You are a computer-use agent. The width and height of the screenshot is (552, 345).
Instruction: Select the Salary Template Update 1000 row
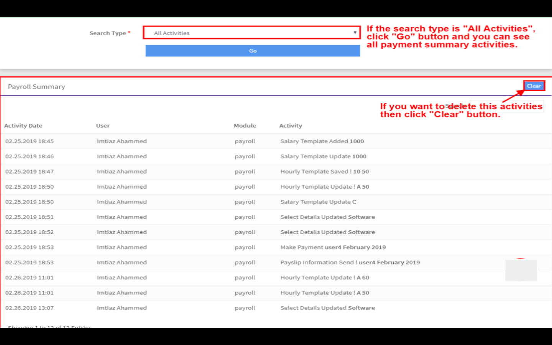point(323,156)
